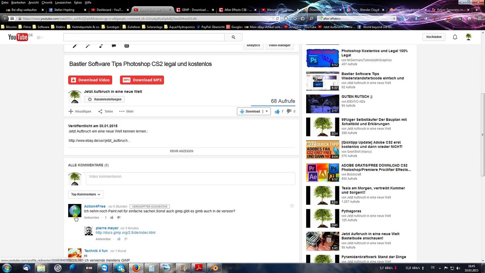Click the Hochladen upload button
Viewport: 485px width, 273px height.
click(434, 37)
